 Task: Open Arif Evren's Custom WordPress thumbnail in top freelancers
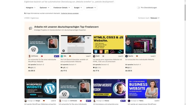pyautogui.click(x=44, y=44)
